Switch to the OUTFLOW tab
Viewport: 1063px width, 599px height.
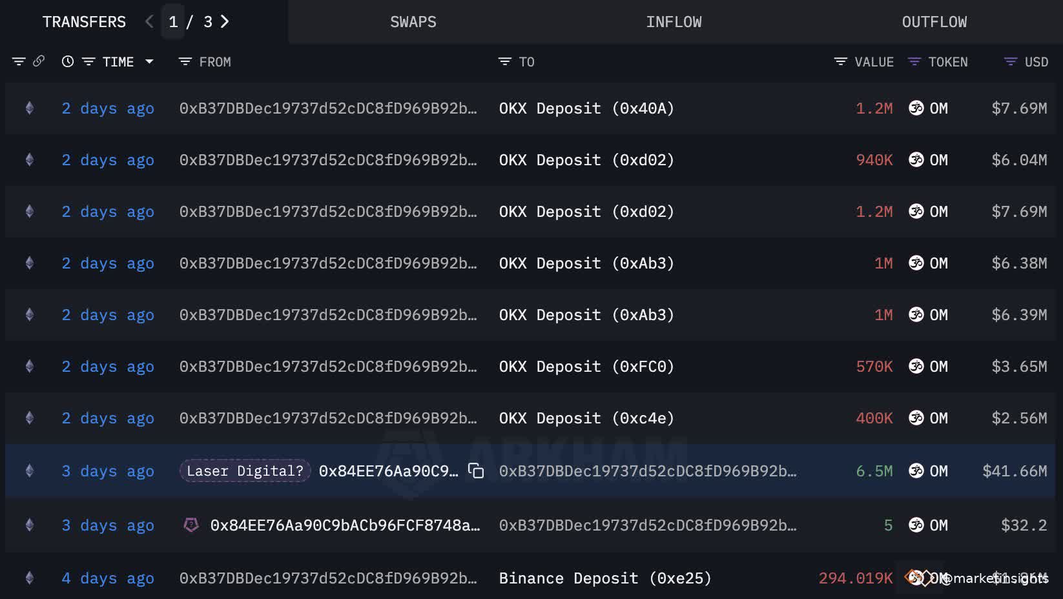934,22
